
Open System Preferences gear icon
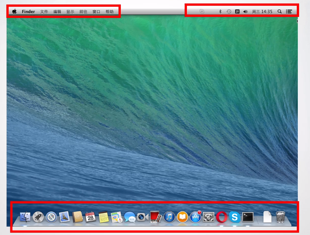tap(208, 217)
